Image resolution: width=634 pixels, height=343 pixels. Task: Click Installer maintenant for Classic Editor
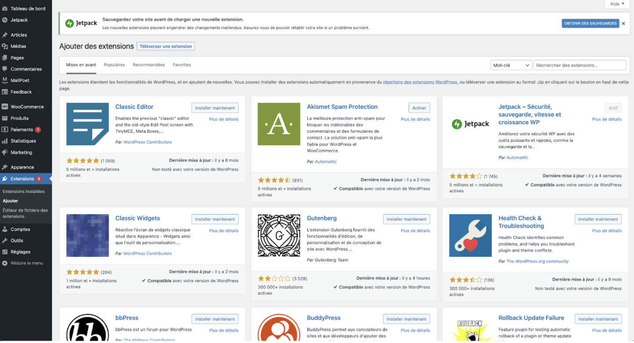(x=215, y=108)
